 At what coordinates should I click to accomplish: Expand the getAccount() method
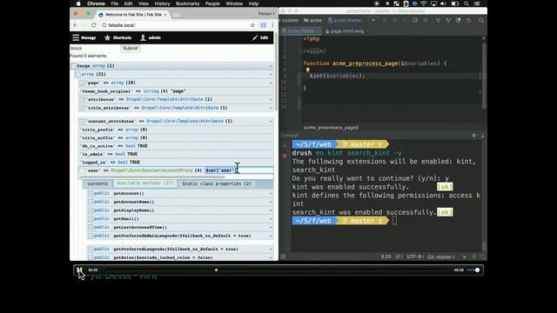(91, 193)
